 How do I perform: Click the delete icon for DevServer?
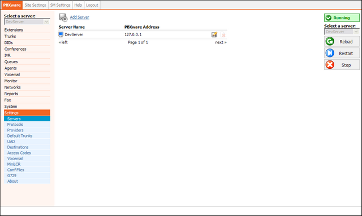223,35
